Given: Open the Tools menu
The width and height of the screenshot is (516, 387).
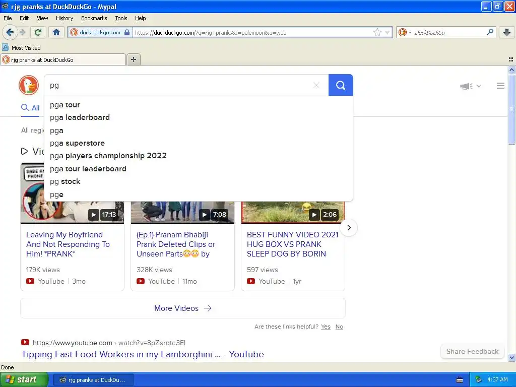Looking at the screenshot, I should coord(121,18).
